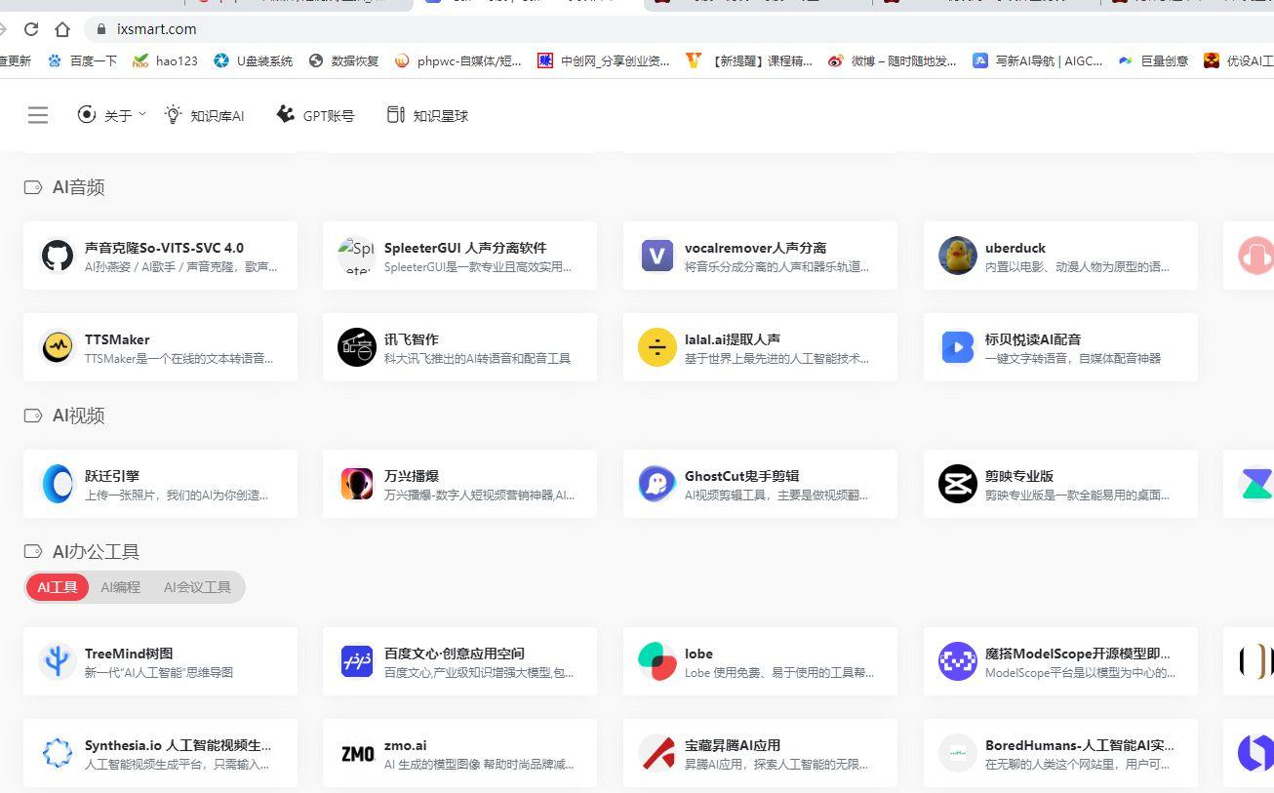Click the lalal.ai yellow icon
This screenshot has width=1274, height=793.
click(x=657, y=347)
